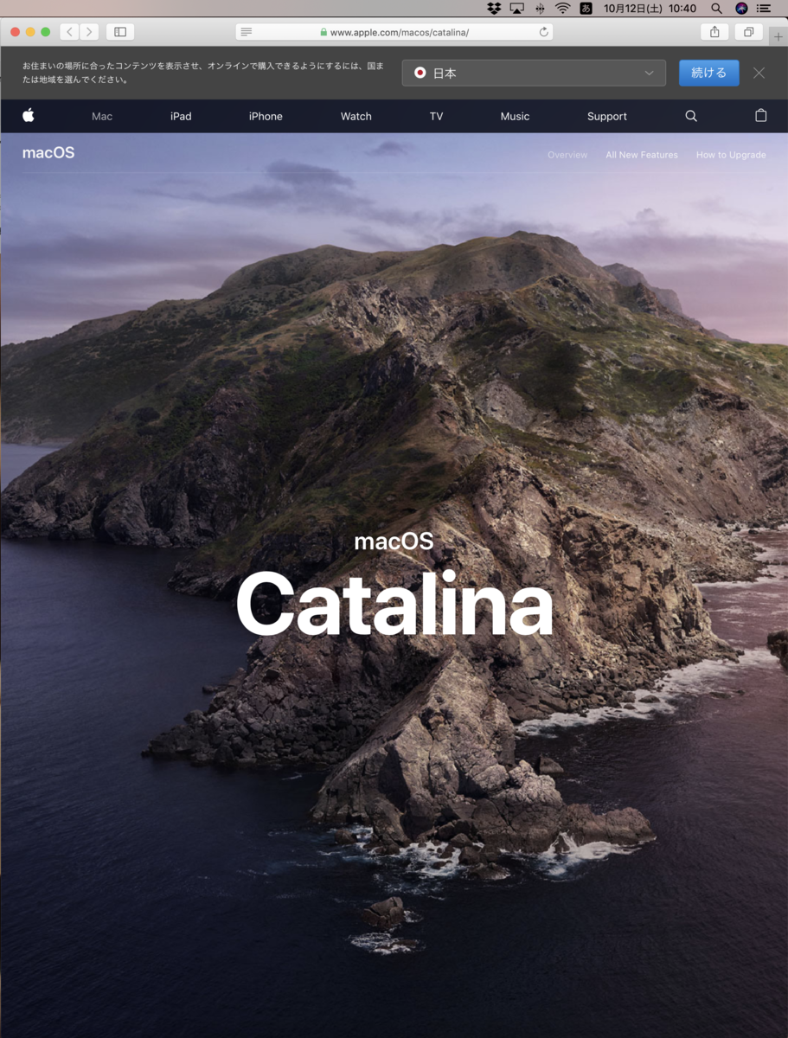Add a new tab with the plus button
Viewport: 788px width, 1038px height.
(778, 36)
